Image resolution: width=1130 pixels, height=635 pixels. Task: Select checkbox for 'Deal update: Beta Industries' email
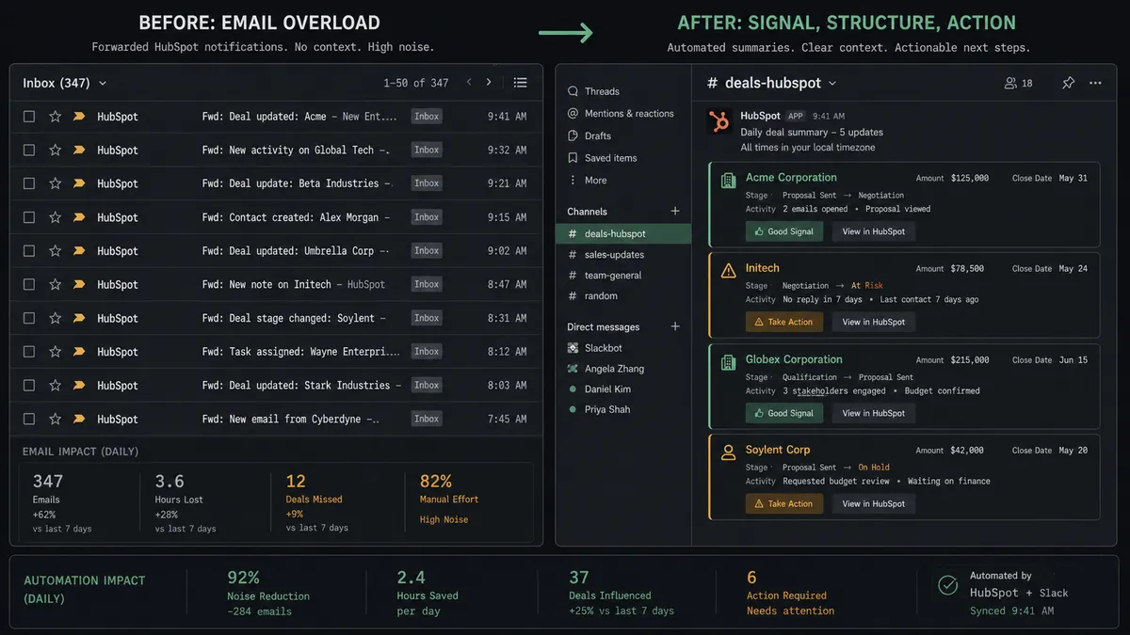coord(29,183)
